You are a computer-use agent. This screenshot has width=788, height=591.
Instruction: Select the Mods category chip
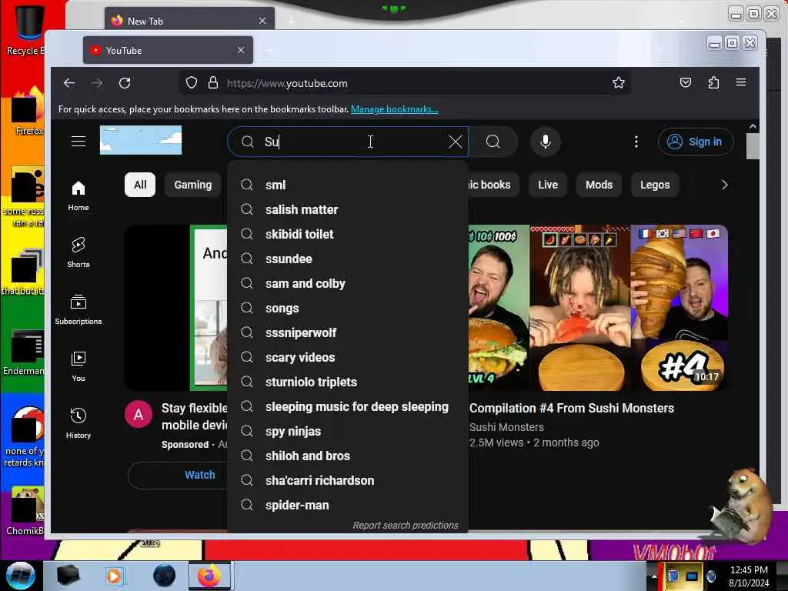pos(599,185)
